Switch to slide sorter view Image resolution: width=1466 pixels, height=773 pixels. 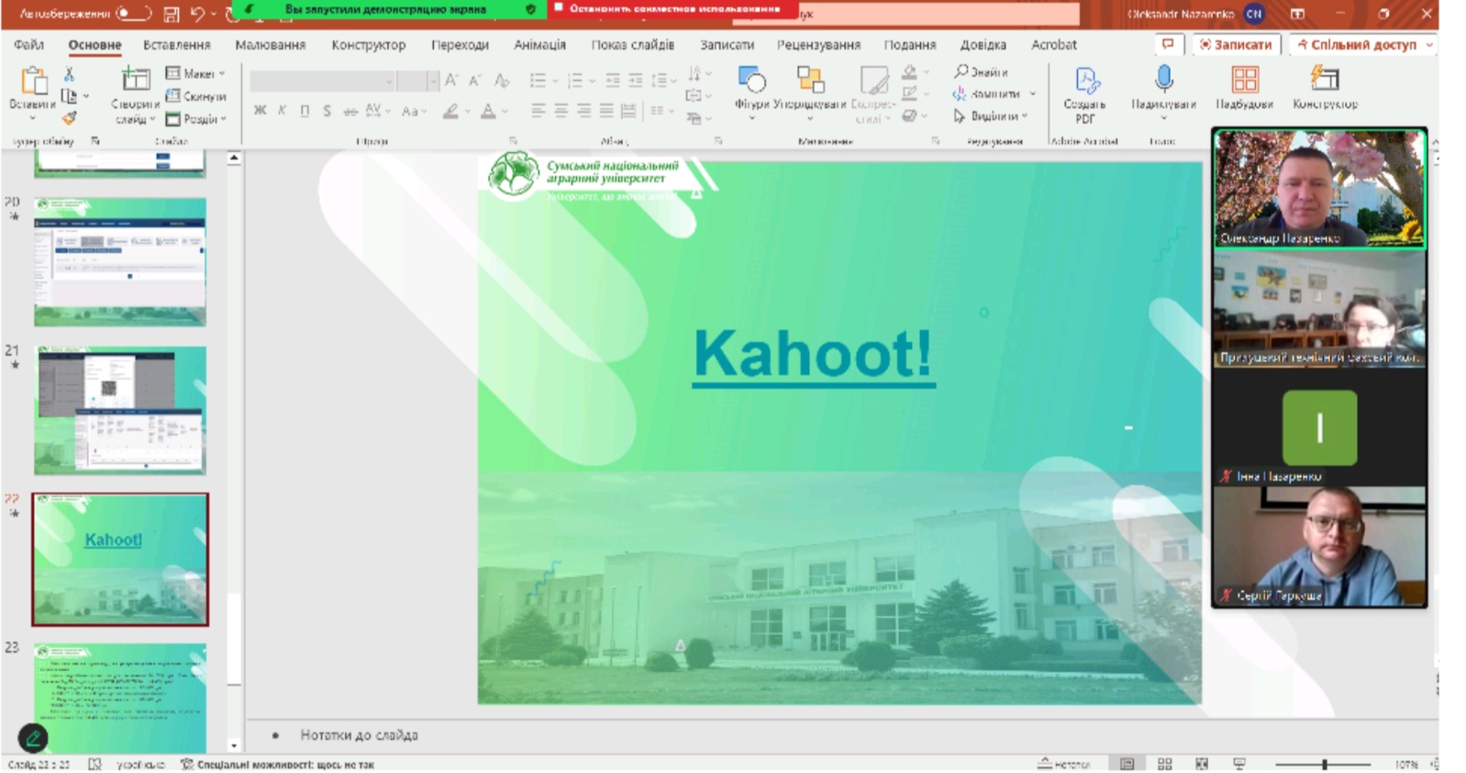point(1165,764)
